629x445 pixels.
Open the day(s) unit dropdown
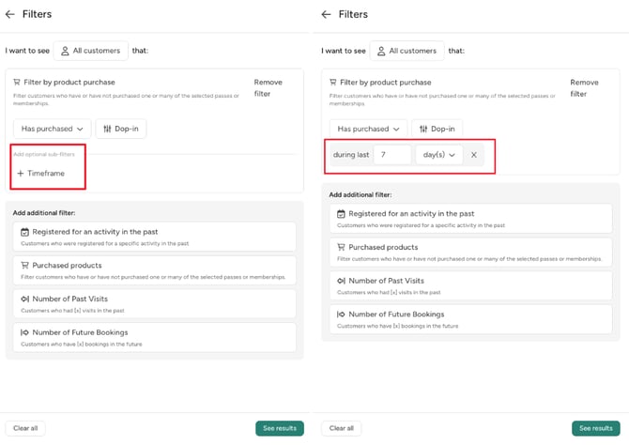(438, 155)
